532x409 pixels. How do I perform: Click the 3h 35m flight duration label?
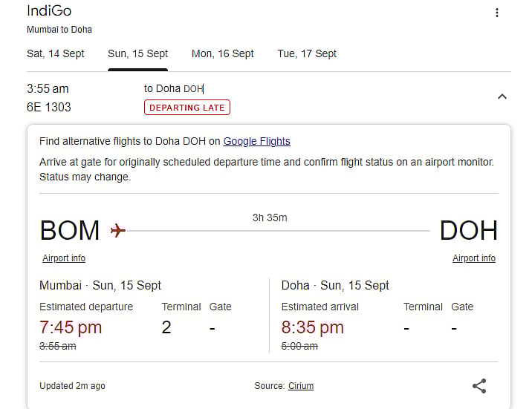[x=270, y=217]
